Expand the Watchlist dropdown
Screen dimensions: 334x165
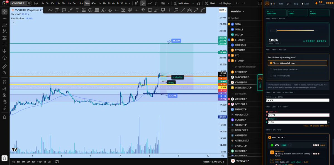(x=237, y=11)
